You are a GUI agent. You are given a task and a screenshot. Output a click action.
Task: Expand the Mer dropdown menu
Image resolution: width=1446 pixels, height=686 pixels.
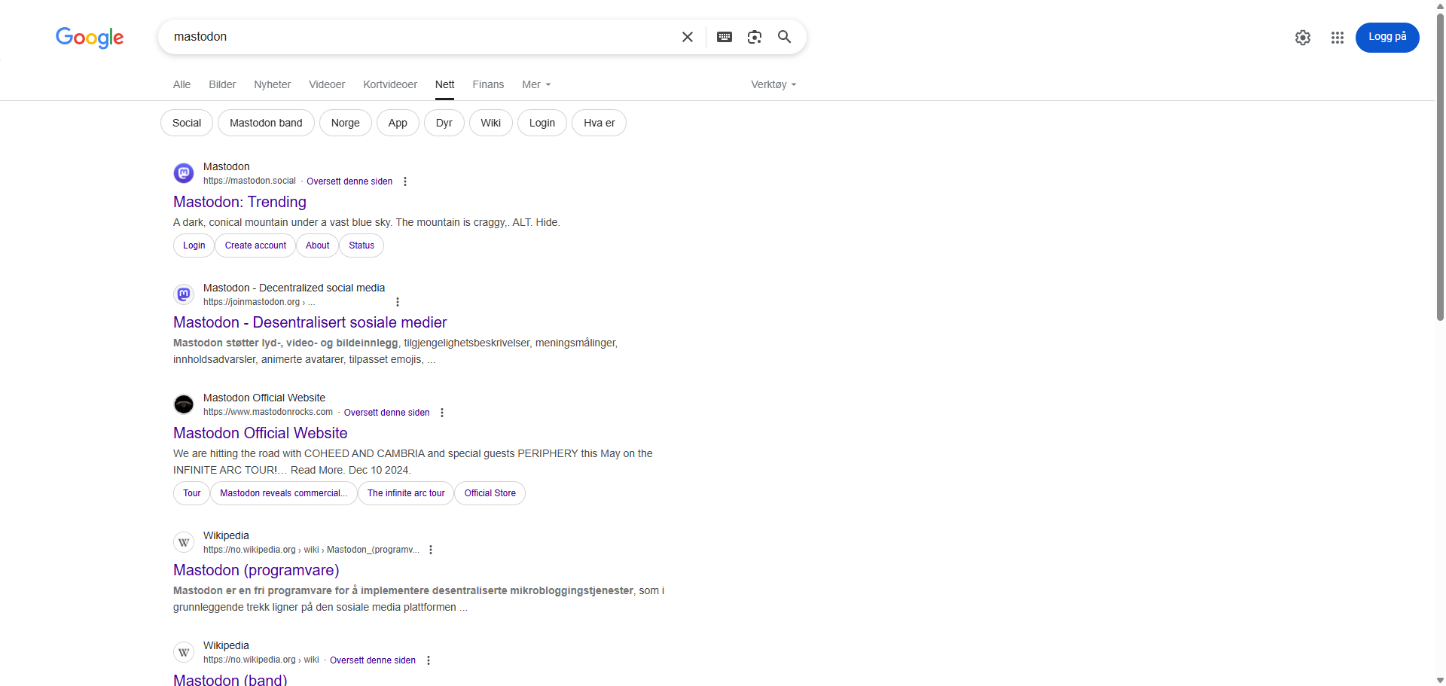536,84
